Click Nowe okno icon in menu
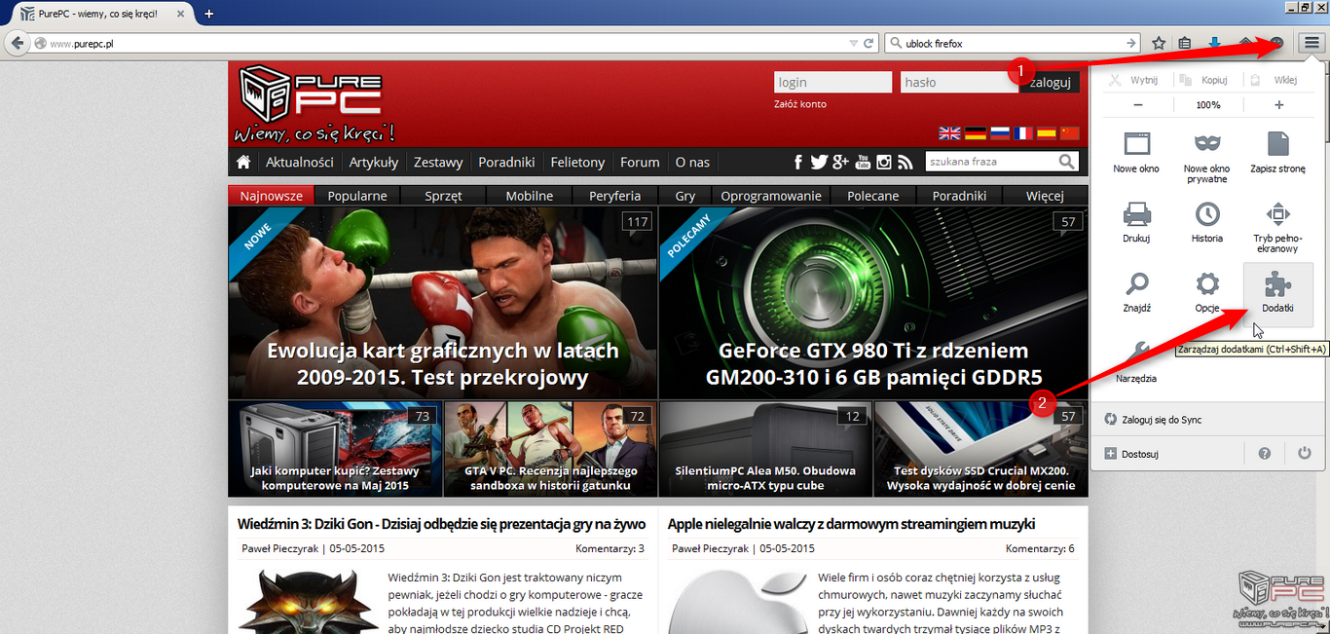 coord(1137,144)
